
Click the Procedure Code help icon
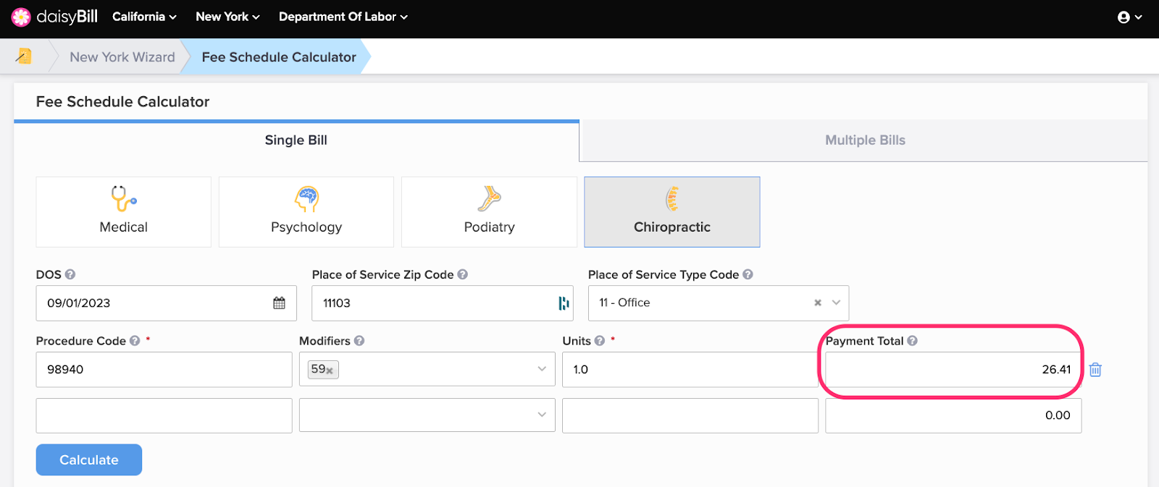tap(135, 341)
